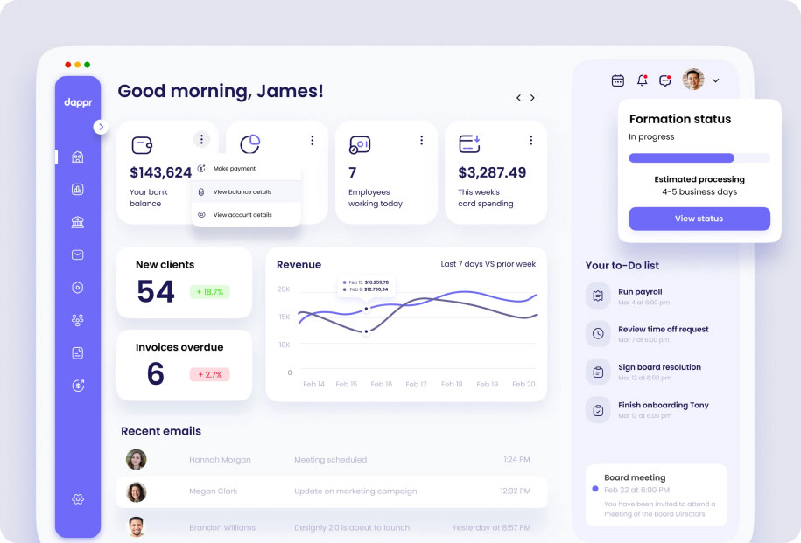Click the document invoice icon in sidebar

(78, 353)
